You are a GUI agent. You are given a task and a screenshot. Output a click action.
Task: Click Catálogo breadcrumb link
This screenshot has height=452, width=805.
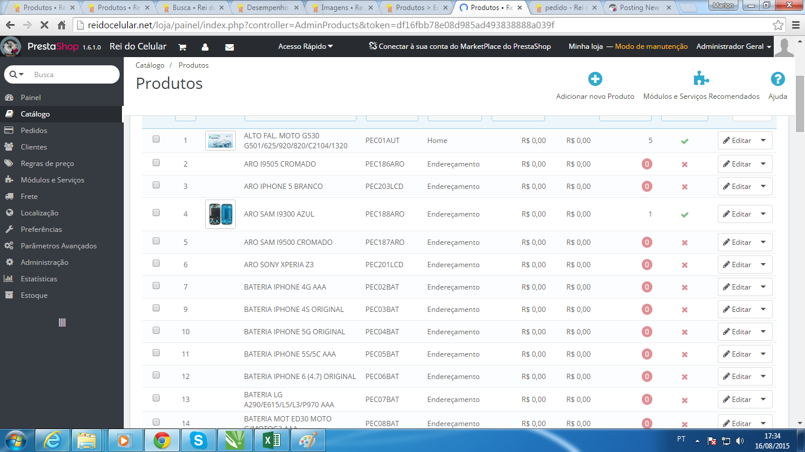click(150, 65)
